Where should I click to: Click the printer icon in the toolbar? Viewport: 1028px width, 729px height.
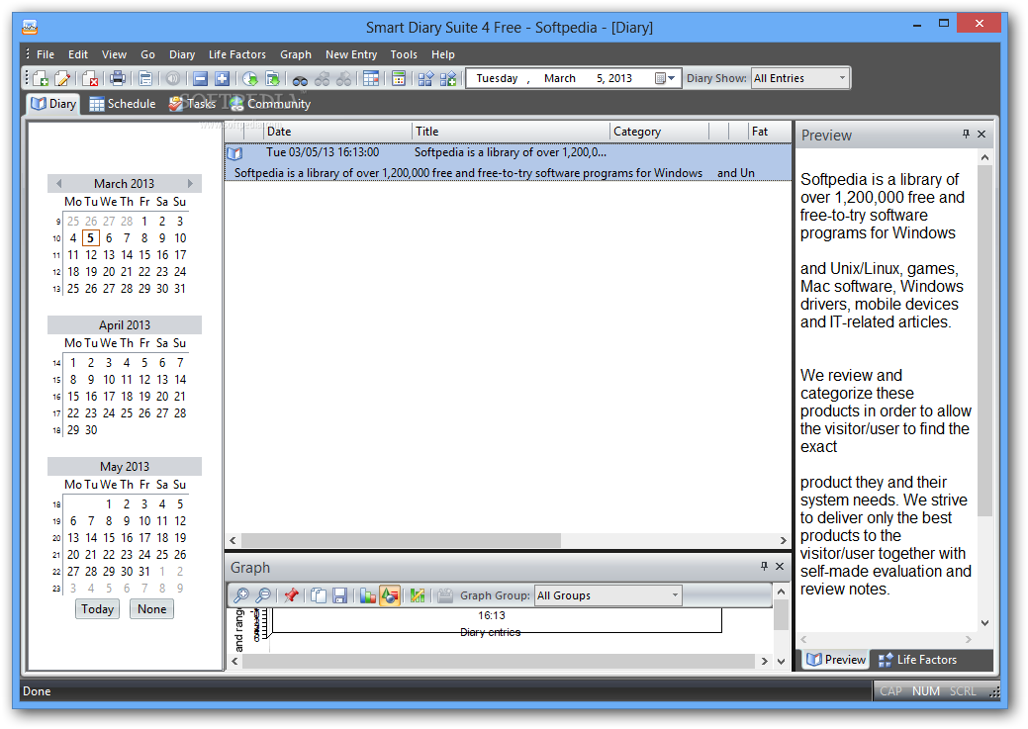coord(118,79)
